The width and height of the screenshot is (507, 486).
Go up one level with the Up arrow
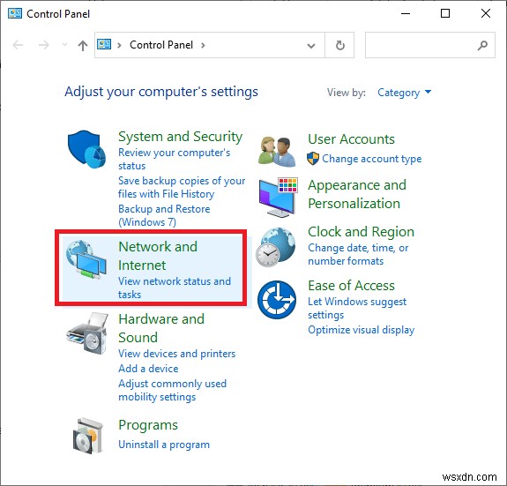[x=83, y=45]
